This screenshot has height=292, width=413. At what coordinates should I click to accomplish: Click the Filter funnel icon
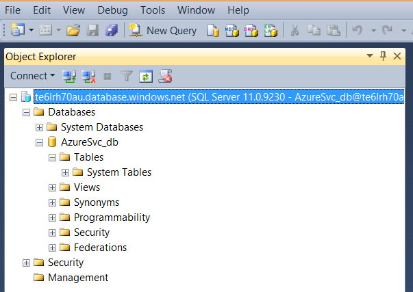coord(127,77)
